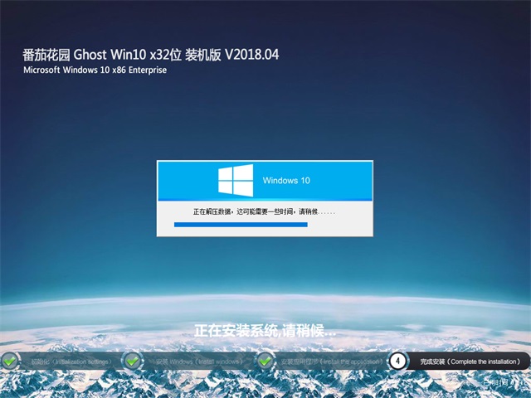The height and width of the screenshot is (398, 531).
Task: Select the 'Initialization settings' step label
Action: 71,362
